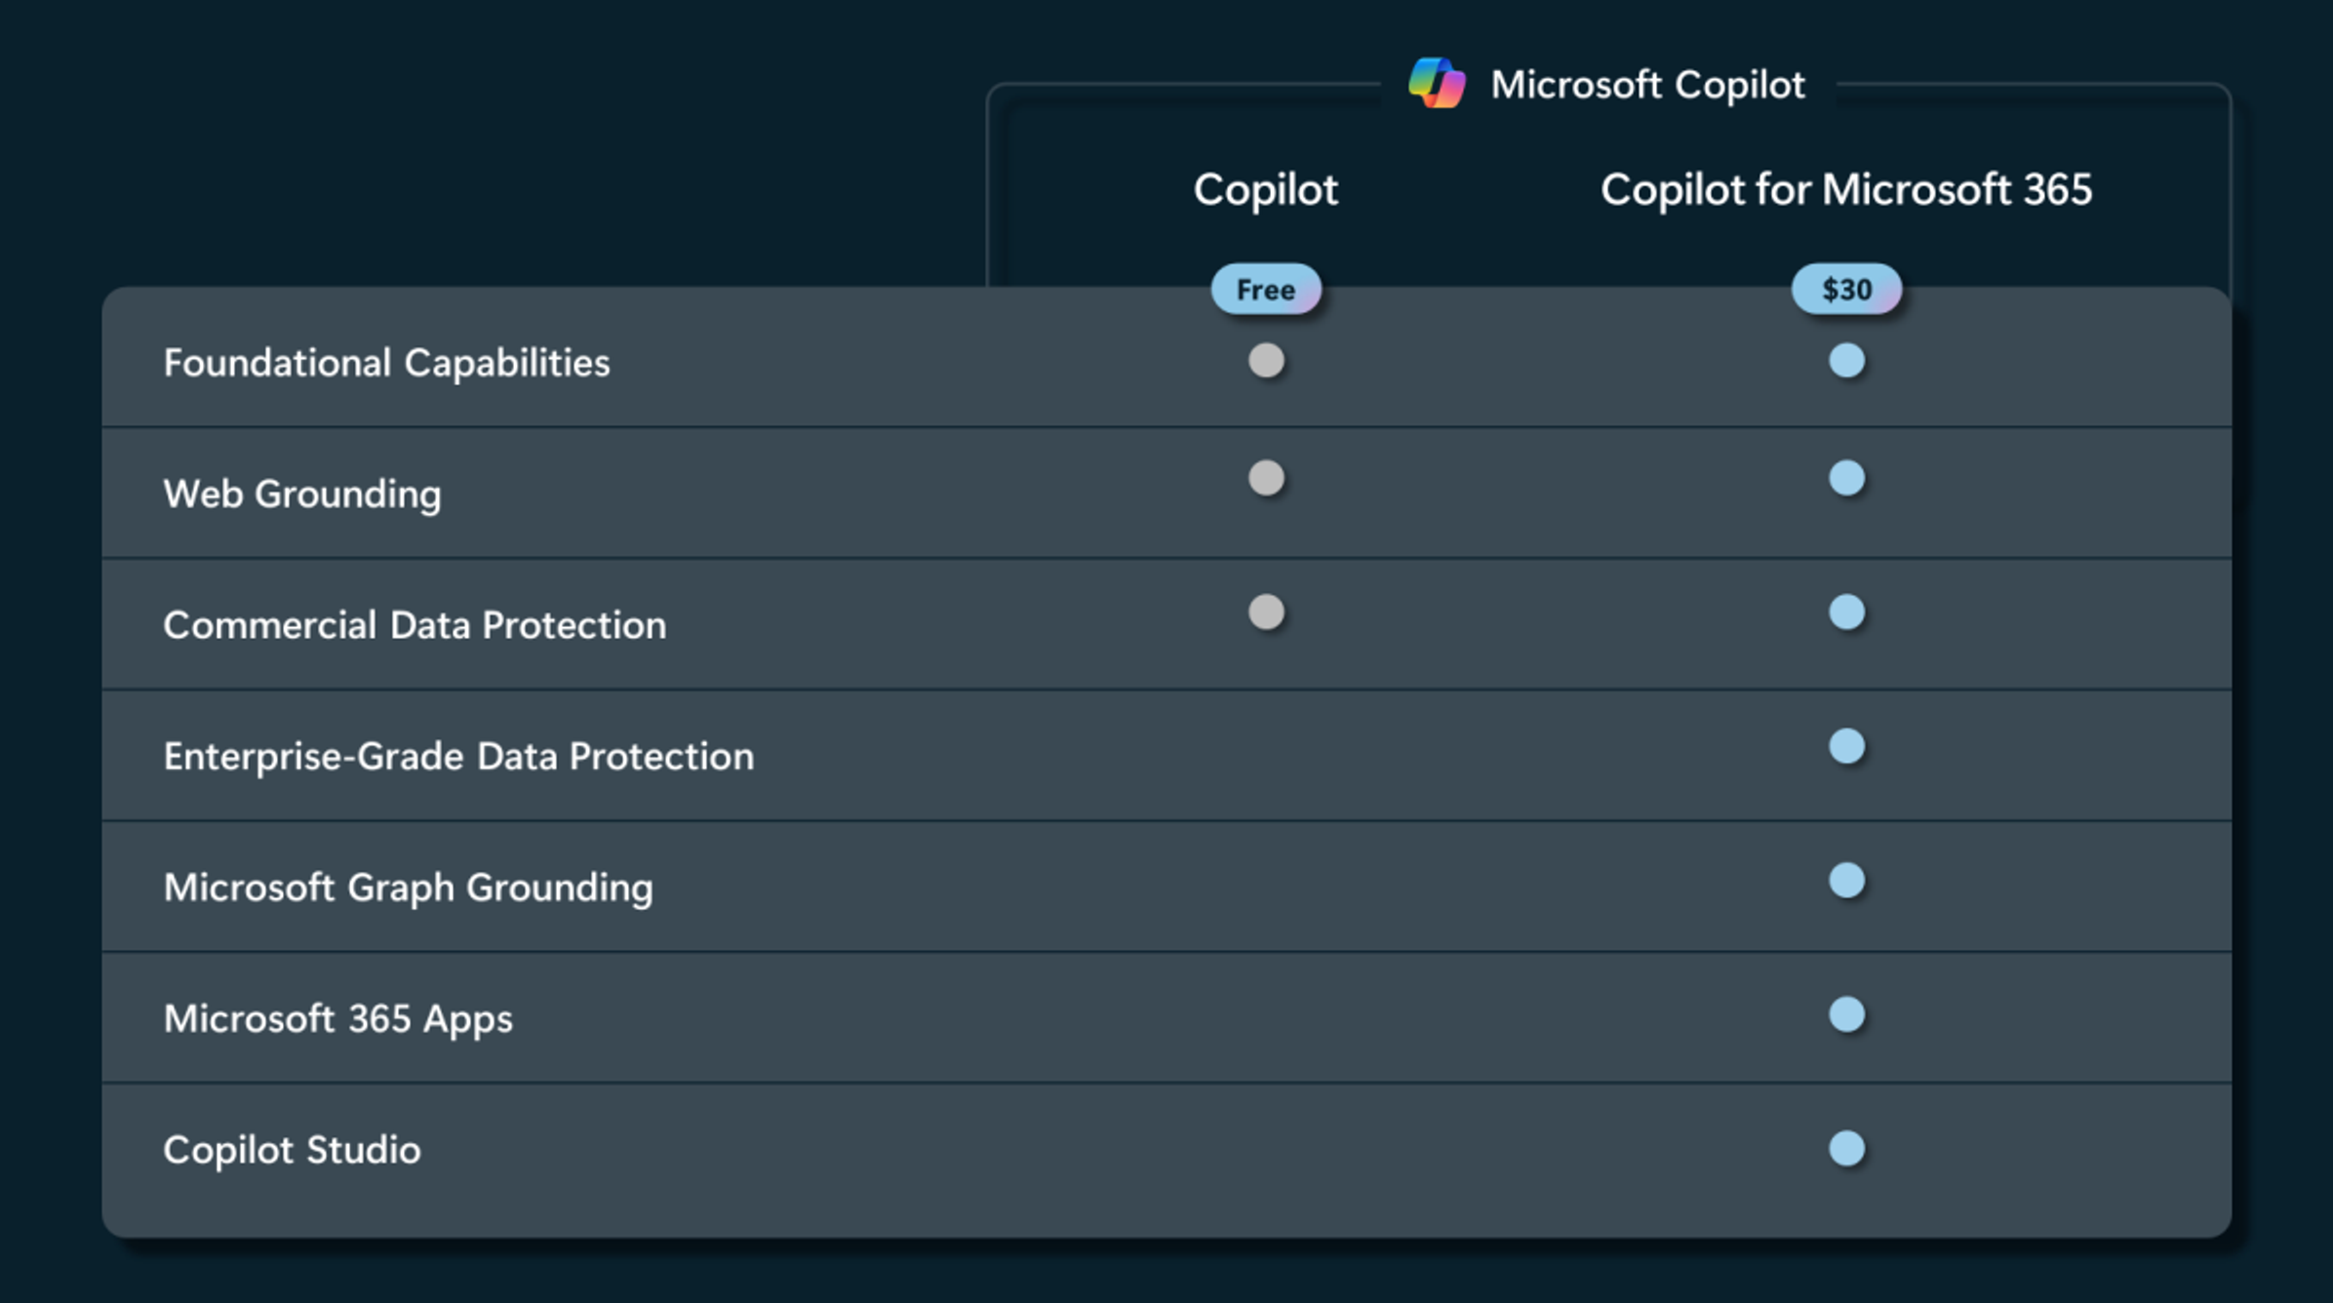Click the $30 pricing badge
Screen dimensions: 2333x1303
[x=1845, y=288]
